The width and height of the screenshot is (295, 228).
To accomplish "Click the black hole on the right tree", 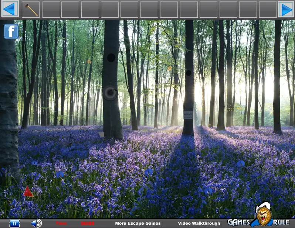I will click(189, 73).
